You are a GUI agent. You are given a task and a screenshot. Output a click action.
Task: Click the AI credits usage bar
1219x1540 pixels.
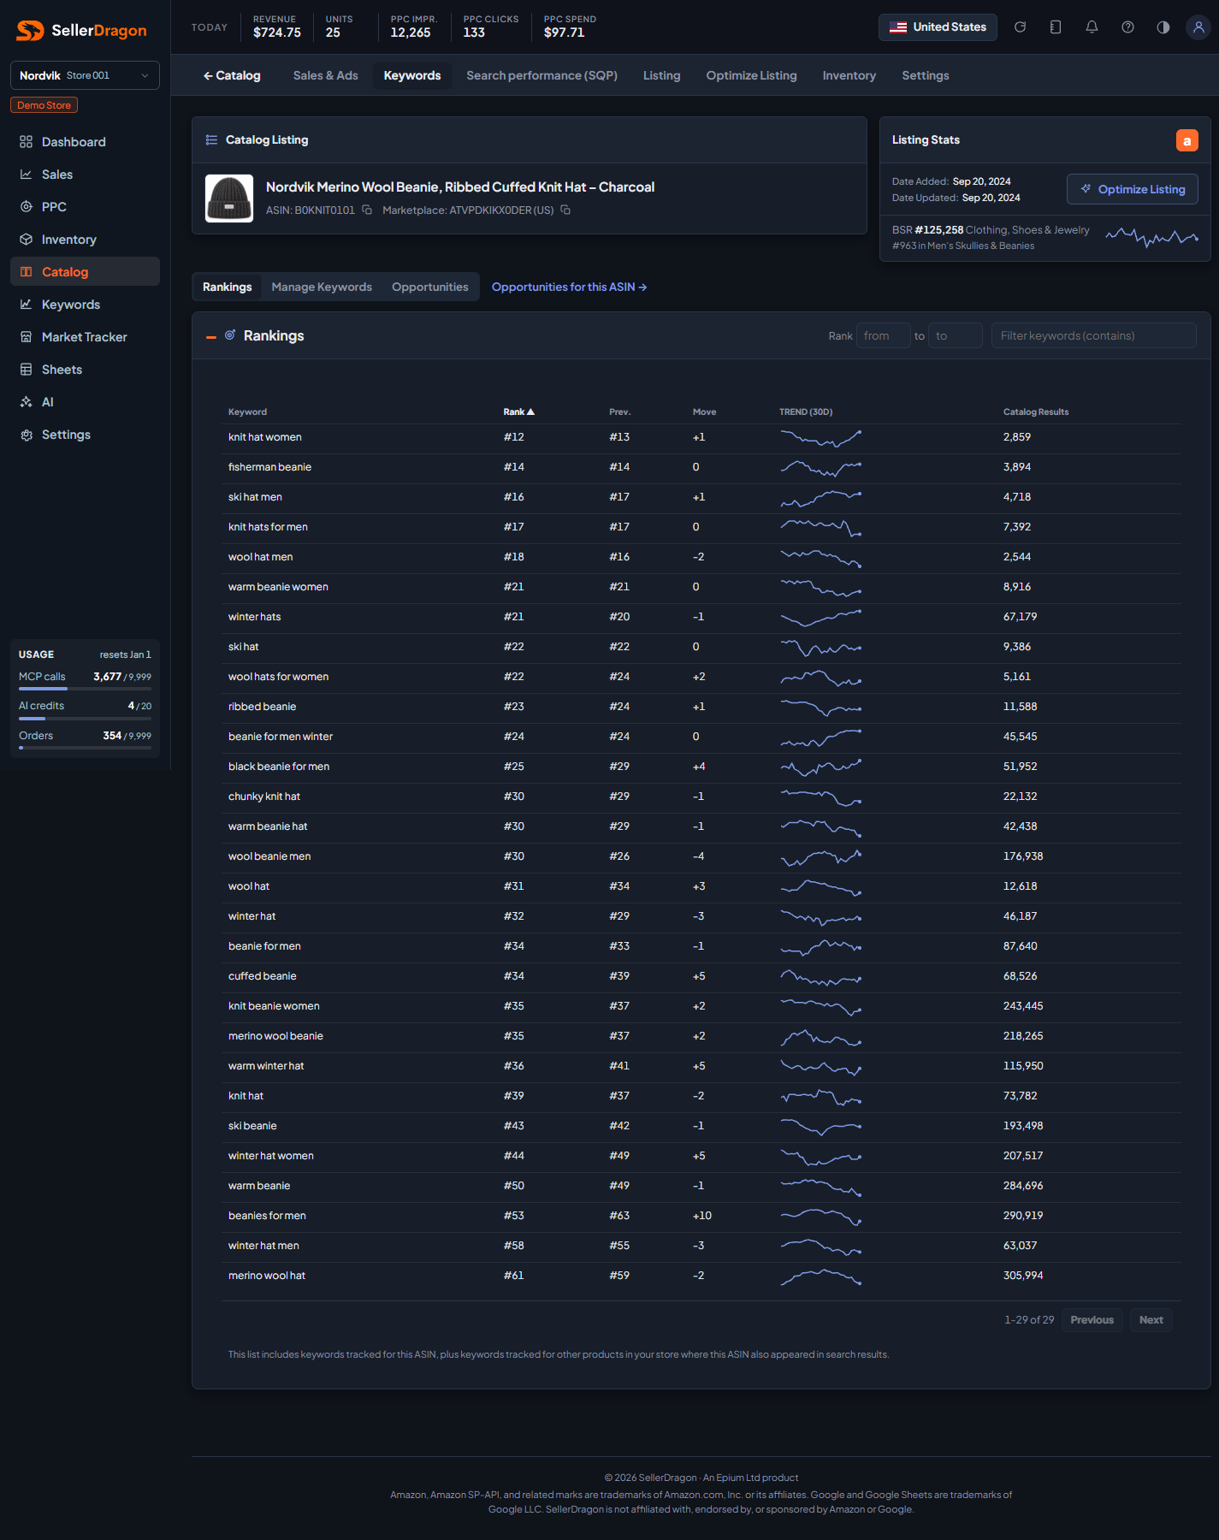(x=85, y=719)
